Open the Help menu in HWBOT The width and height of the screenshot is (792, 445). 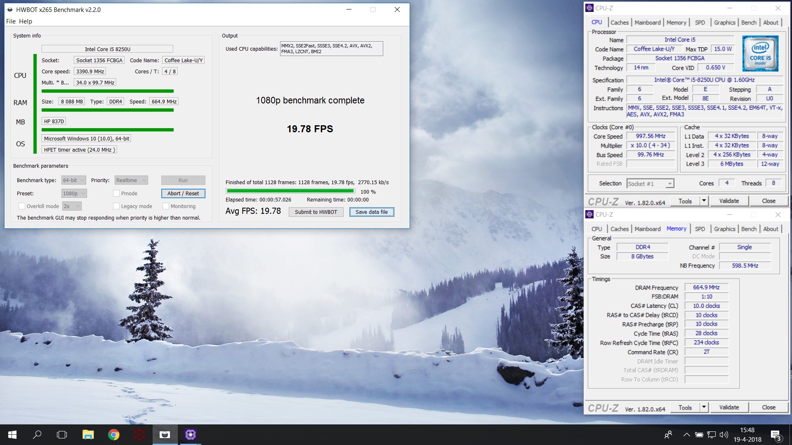click(25, 21)
